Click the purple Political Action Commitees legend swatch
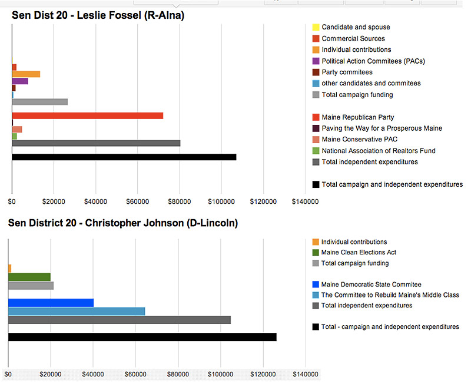Screen dimensions: 471x387 pos(316,61)
